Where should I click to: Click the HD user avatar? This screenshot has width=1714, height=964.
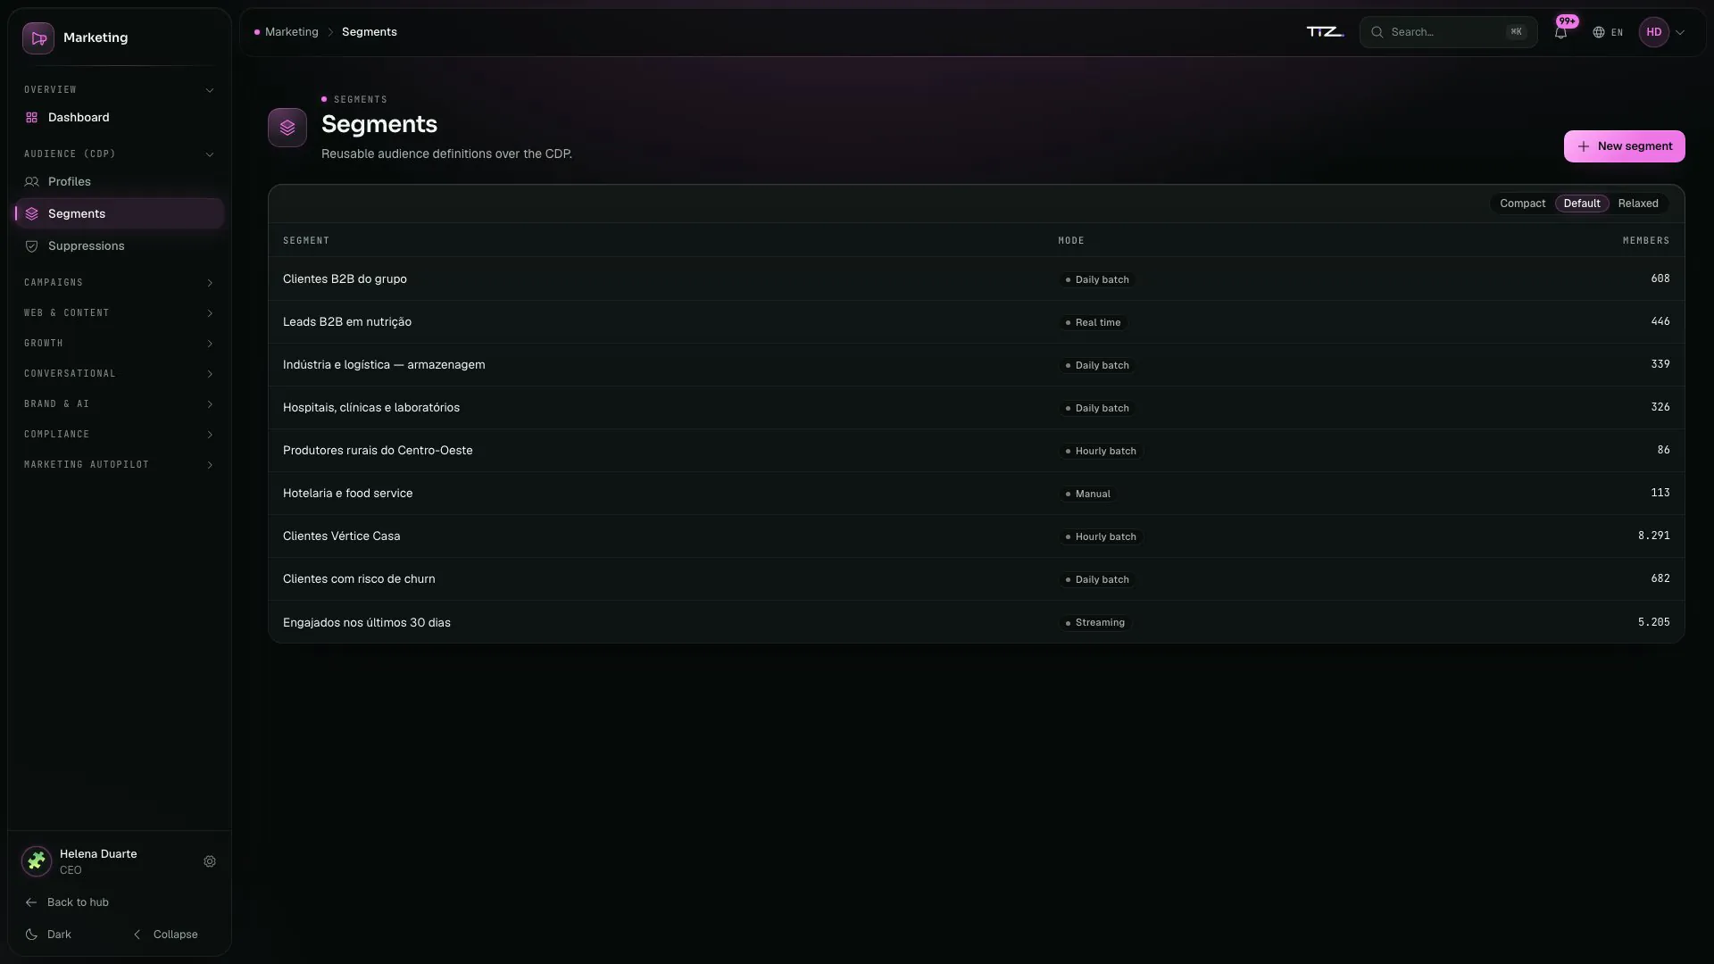[x=1654, y=32]
